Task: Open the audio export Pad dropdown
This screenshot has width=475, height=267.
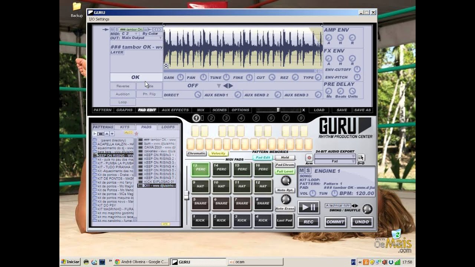Action: 335,161
